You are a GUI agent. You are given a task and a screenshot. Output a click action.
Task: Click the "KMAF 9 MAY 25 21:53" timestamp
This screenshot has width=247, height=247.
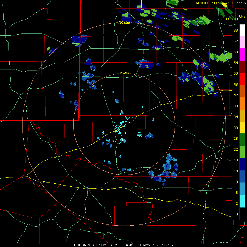click(149, 245)
